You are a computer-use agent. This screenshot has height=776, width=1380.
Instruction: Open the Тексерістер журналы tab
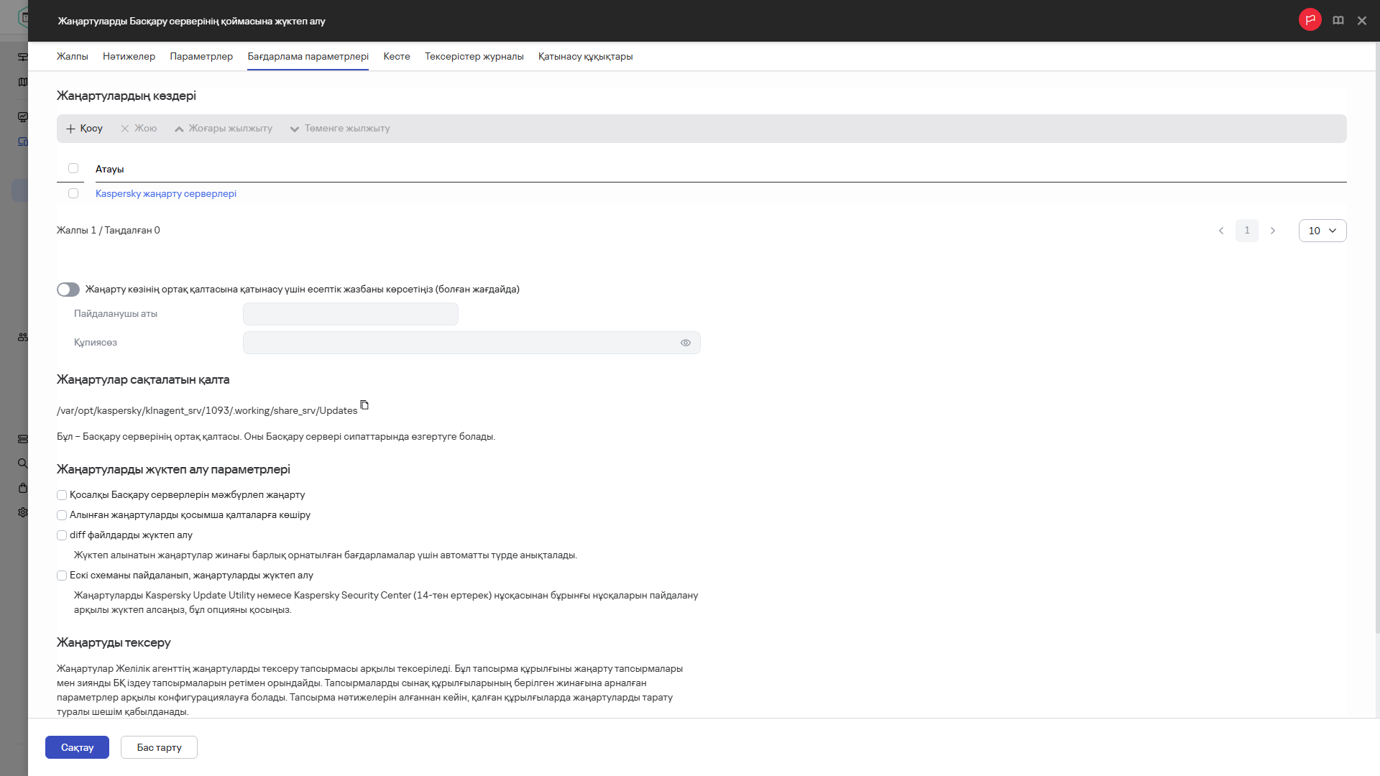(474, 57)
